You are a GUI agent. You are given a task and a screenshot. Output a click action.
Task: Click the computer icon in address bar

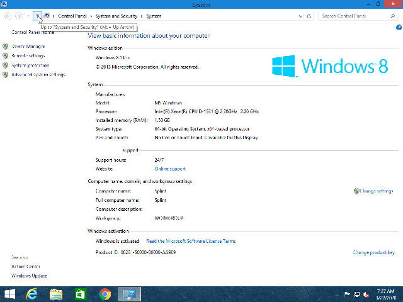47,16
